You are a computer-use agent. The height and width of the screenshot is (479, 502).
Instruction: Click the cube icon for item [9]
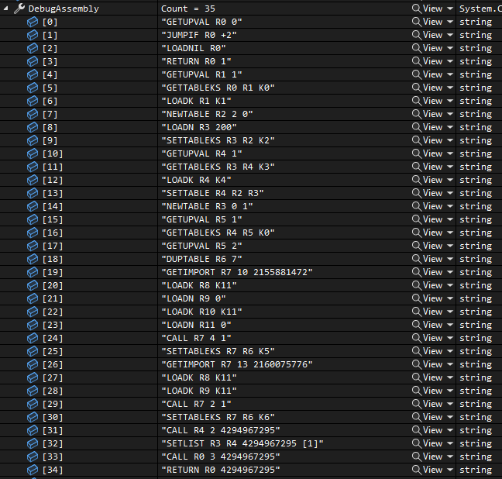[x=33, y=140]
